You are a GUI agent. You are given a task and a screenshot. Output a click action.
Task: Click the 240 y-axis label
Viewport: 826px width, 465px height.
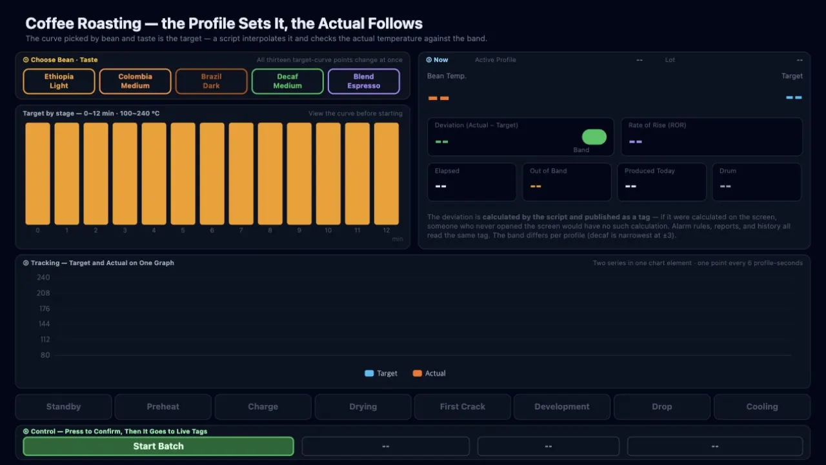coord(43,277)
